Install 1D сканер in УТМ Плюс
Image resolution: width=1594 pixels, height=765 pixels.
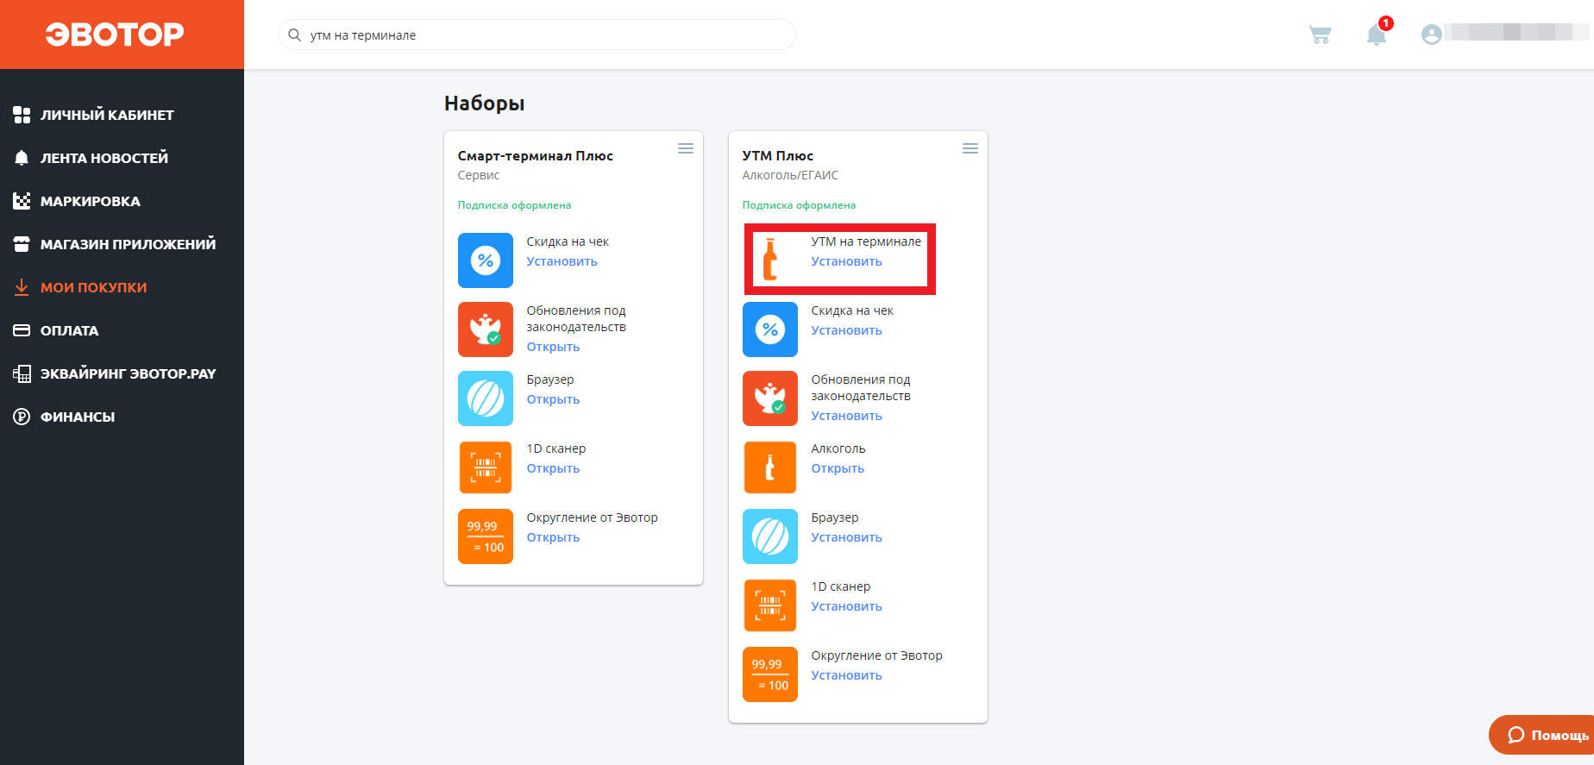pos(846,606)
